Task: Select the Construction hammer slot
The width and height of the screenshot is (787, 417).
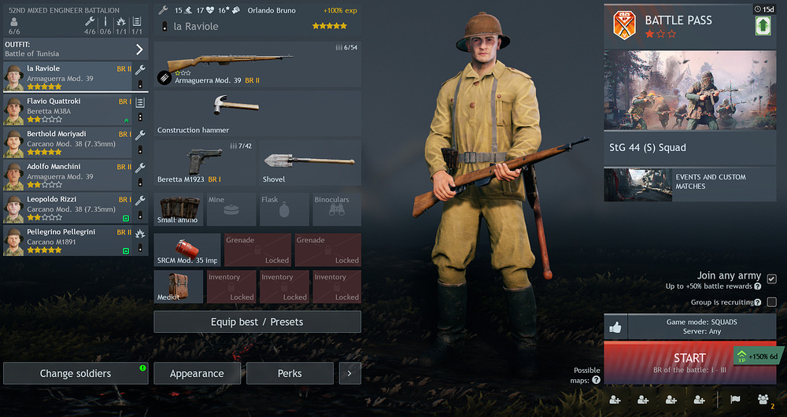Action: [x=257, y=114]
